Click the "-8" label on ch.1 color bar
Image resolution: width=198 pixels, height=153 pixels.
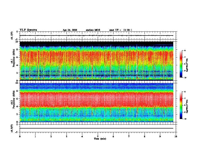[184, 64]
